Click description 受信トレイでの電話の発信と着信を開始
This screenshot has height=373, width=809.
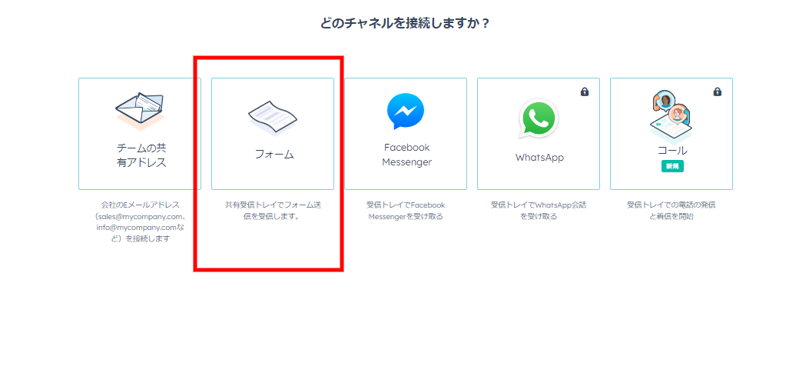[x=671, y=211]
